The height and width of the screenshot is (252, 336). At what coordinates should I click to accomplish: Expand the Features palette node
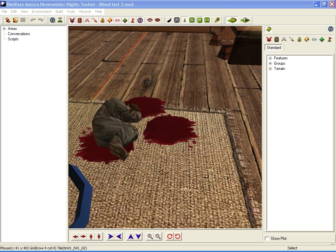click(x=270, y=58)
